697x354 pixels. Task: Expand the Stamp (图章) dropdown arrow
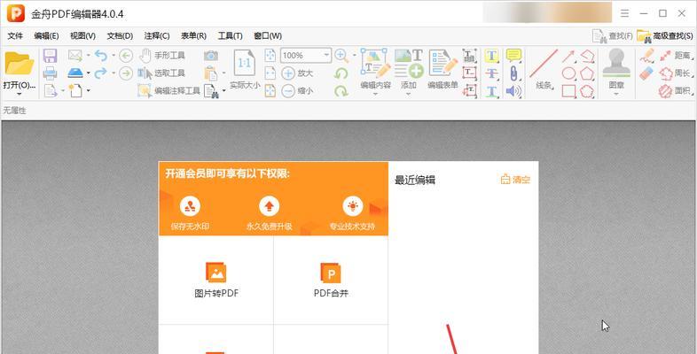[616, 94]
